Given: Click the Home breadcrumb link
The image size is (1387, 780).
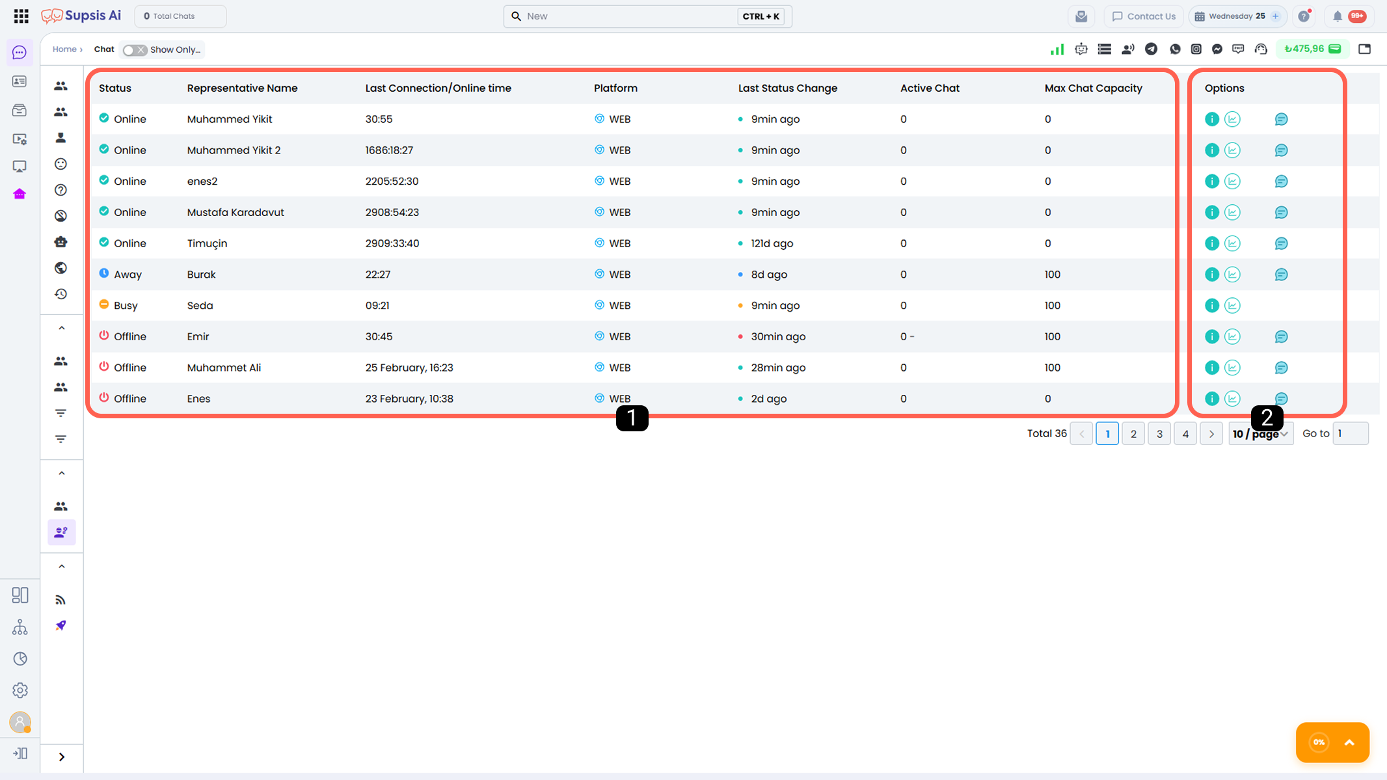Looking at the screenshot, I should 64,49.
